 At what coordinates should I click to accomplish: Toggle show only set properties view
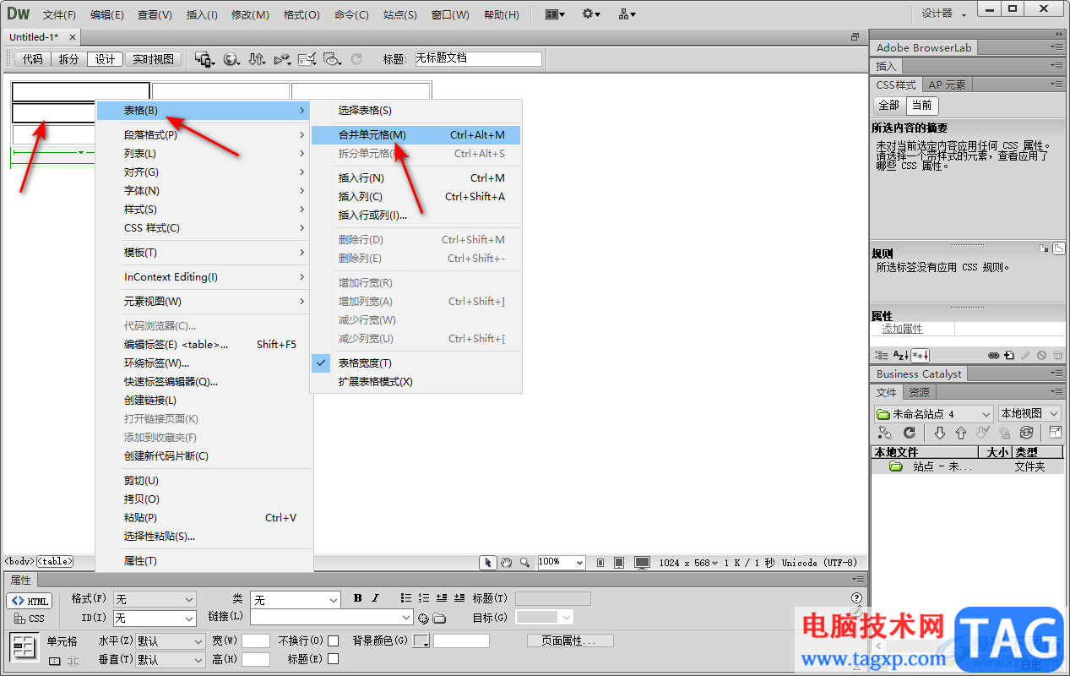pos(920,356)
